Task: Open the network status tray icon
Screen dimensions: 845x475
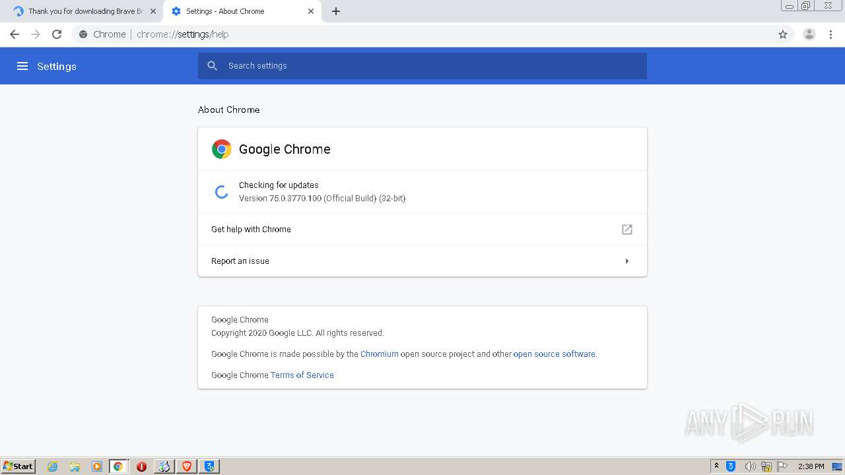Action: pyautogui.click(x=766, y=466)
